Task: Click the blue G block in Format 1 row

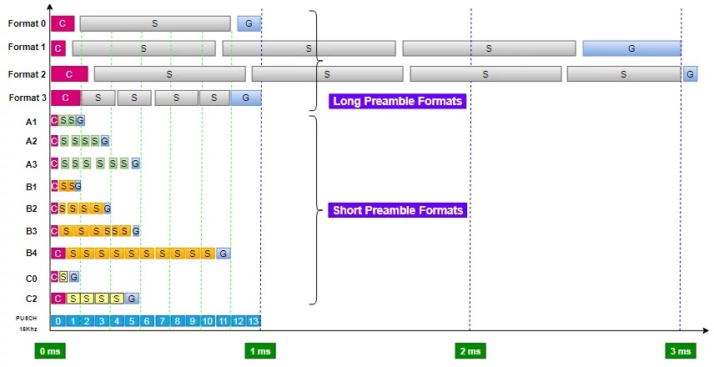Action: pos(631,48)
